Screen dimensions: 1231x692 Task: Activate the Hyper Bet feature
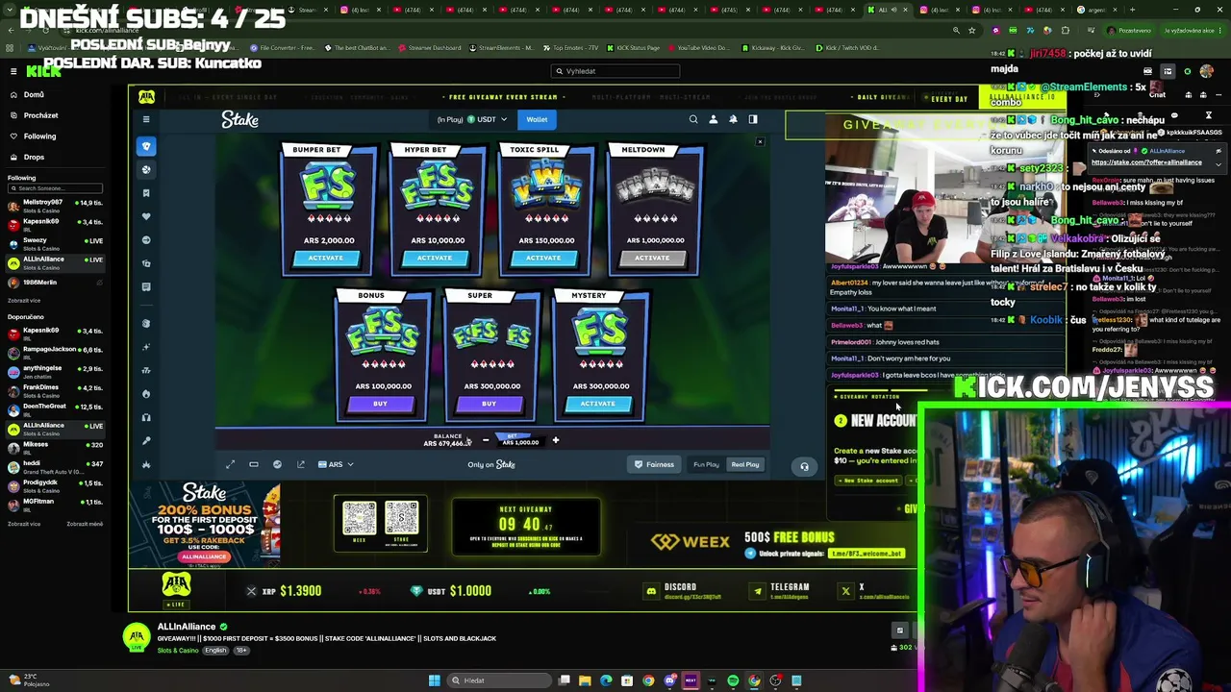click(435, 258)
